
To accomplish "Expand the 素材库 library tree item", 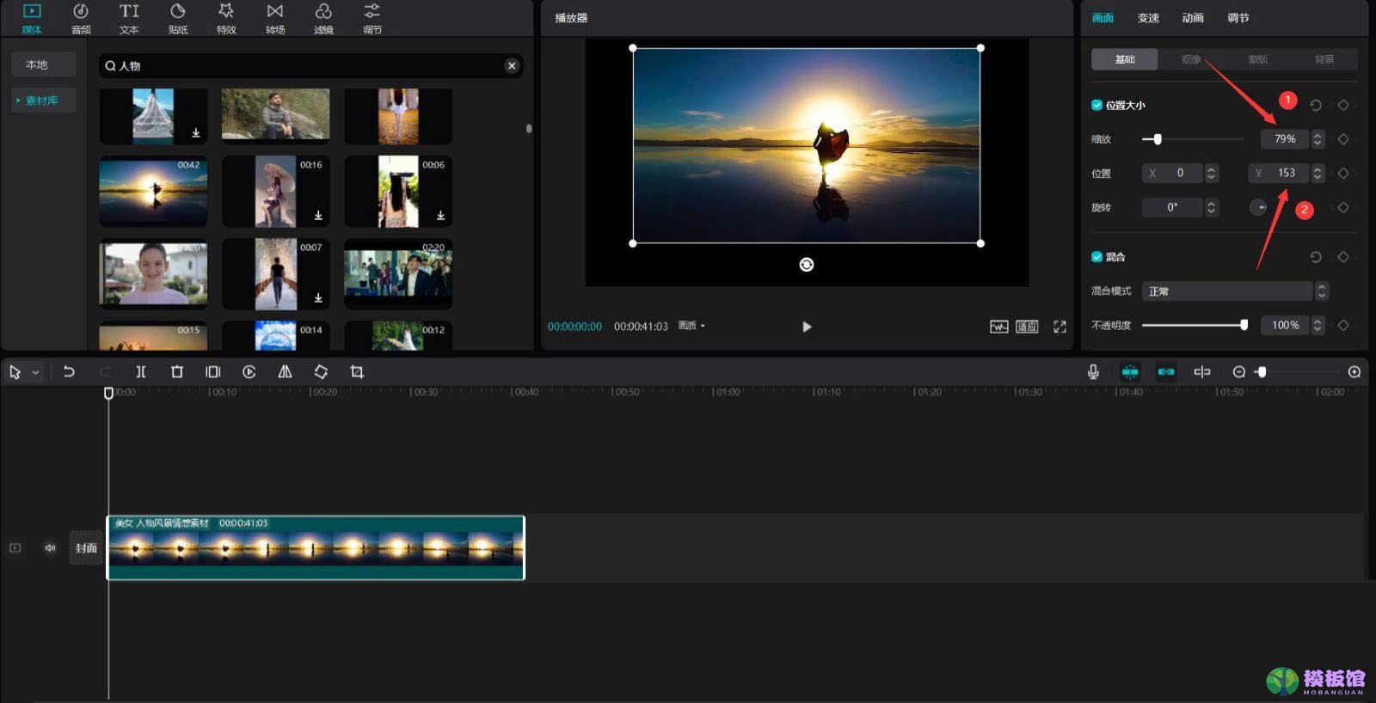I will [44, 101].
